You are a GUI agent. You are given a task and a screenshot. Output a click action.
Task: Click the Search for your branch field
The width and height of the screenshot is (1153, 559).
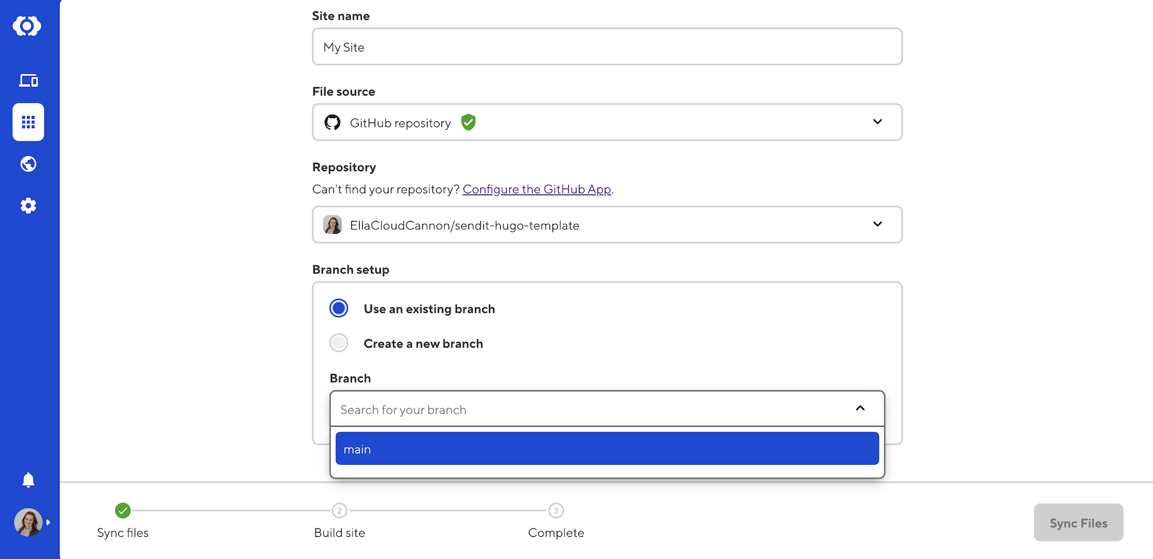[x=589, y=409]
